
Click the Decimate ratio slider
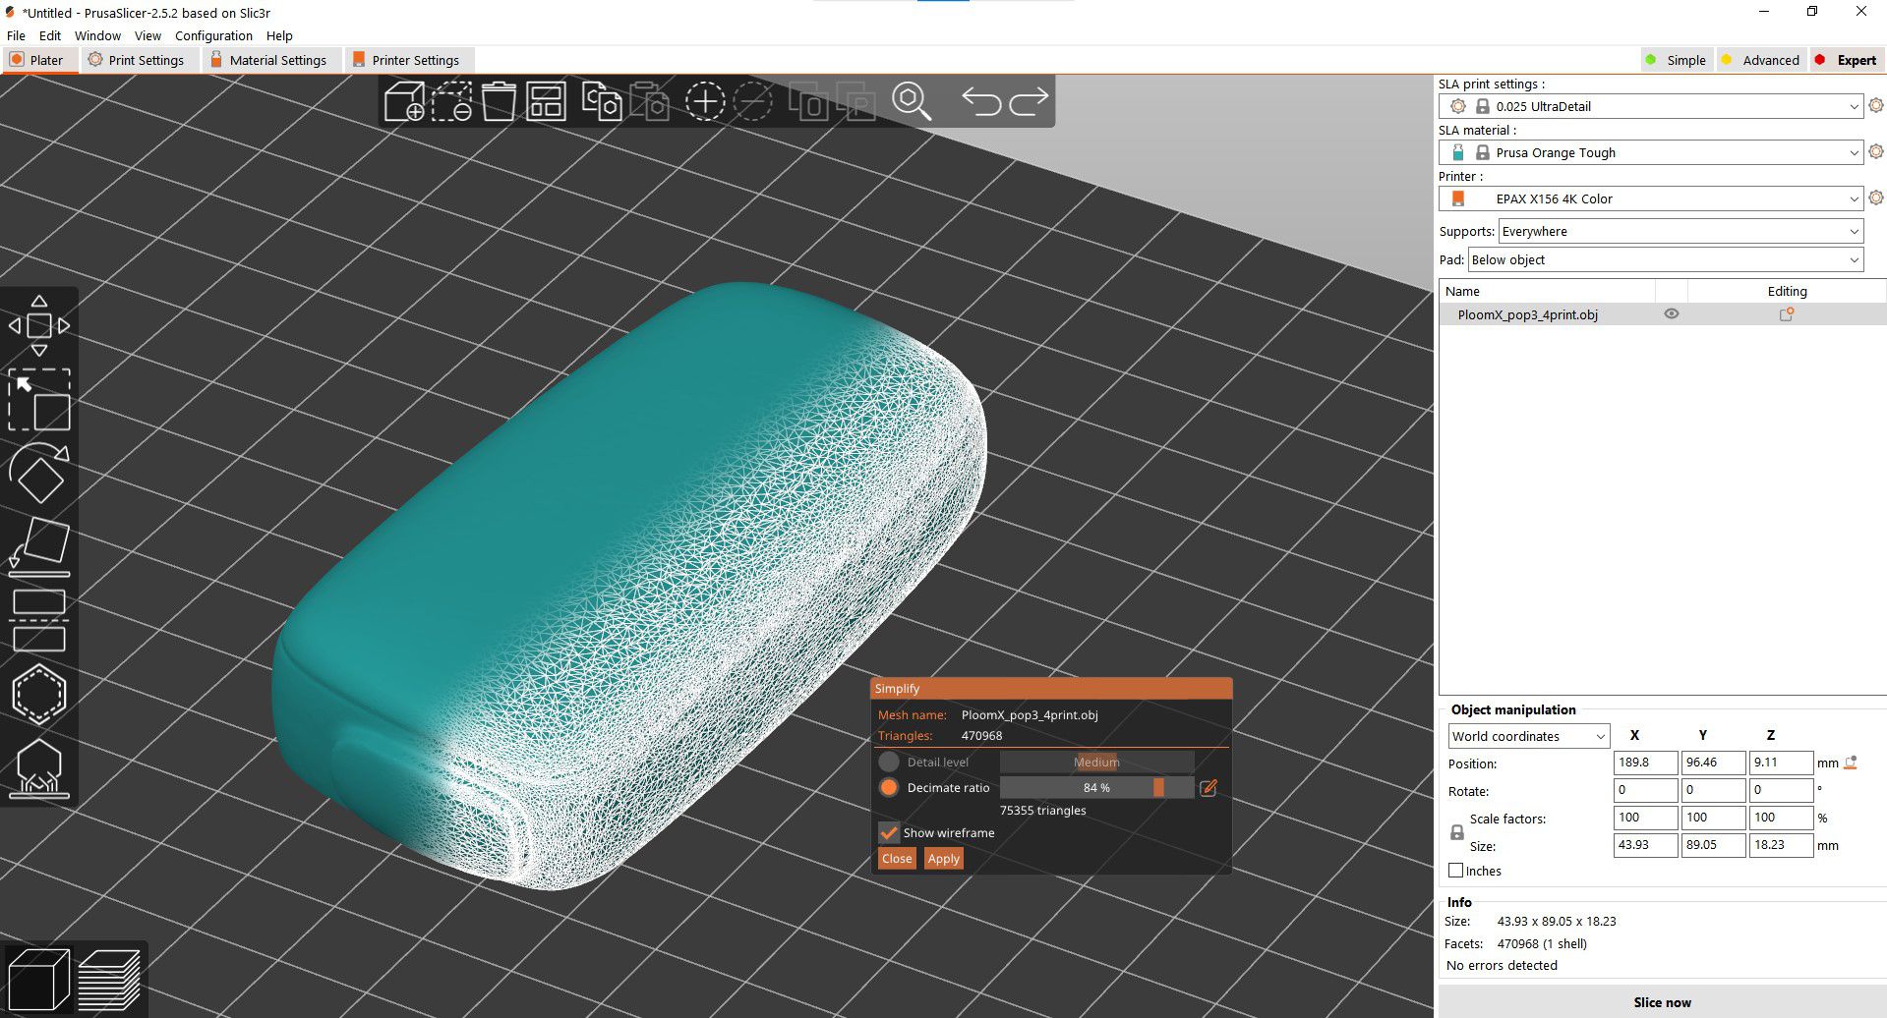click(1096, 788)
